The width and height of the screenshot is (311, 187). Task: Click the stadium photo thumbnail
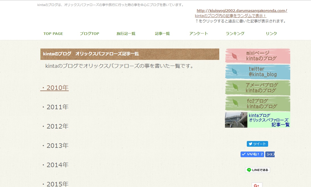pos(236,120)
